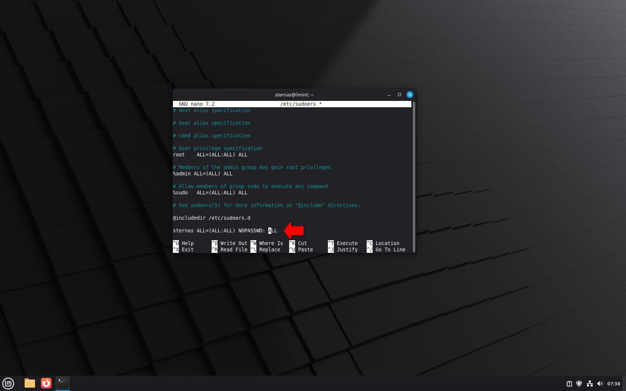Click the 'Where Is' shortcut label
The width and height of the screenshot is (626, 391).
[271, 243]
